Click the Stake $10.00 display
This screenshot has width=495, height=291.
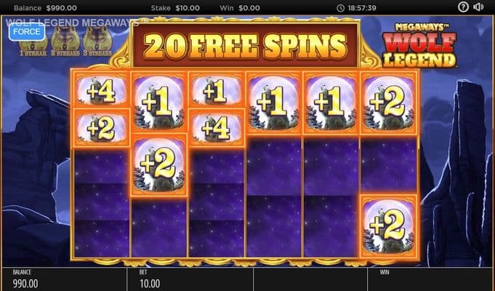click(x=175, y=8)
